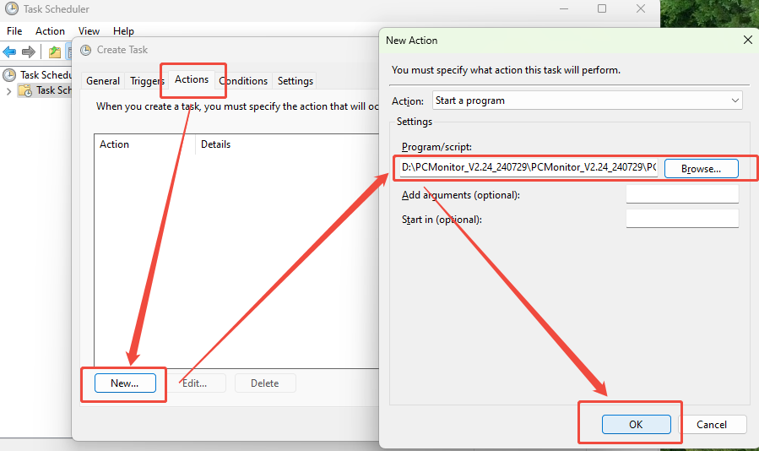Click the Browse... button
The image size is (759, 451).
coord(701,169)
